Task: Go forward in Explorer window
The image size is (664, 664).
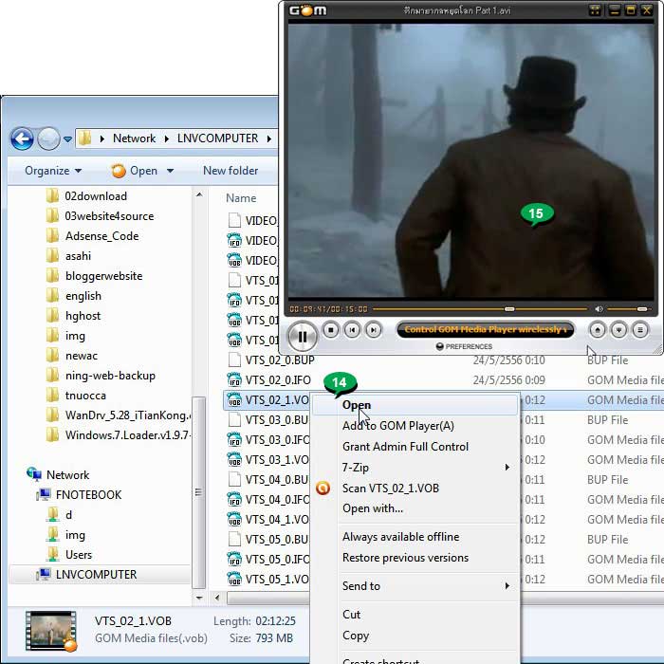Action: [x=48, y=138]
